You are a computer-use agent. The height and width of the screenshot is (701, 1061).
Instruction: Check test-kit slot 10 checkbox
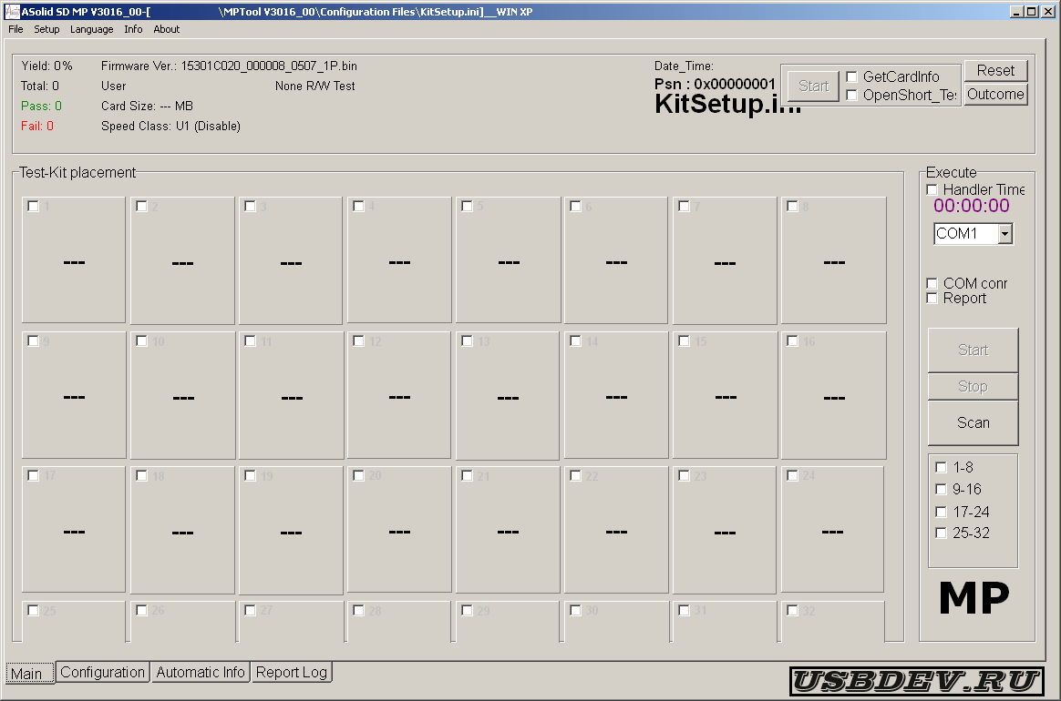click(141, 340)
